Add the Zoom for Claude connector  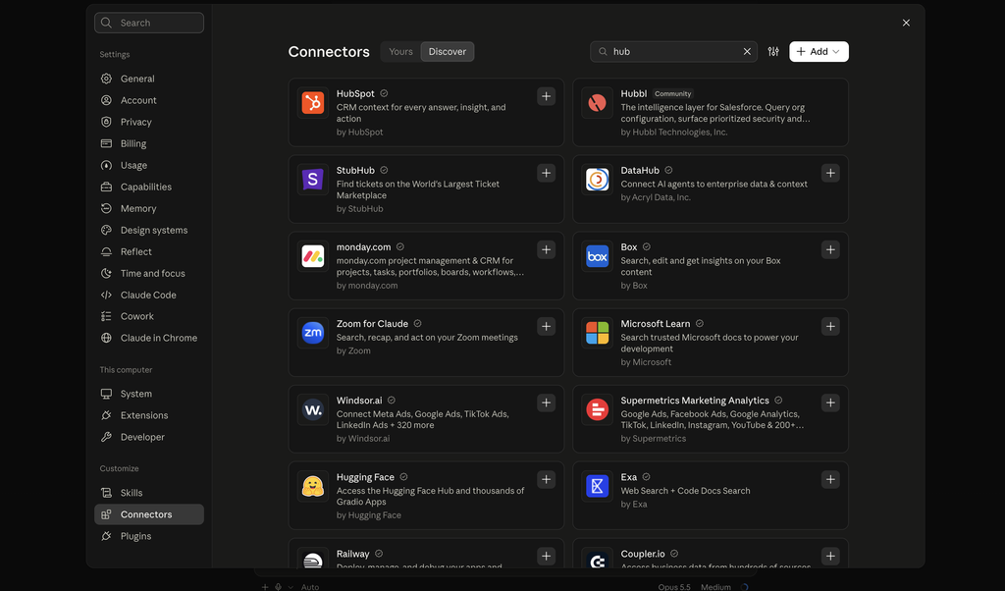546,326
